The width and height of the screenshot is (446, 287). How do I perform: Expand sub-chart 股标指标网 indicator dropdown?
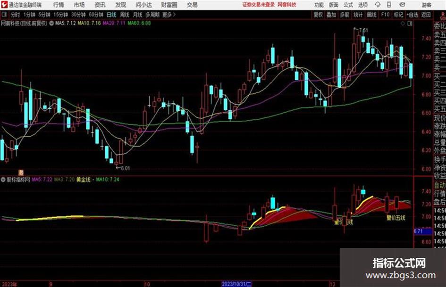[3, 180]
